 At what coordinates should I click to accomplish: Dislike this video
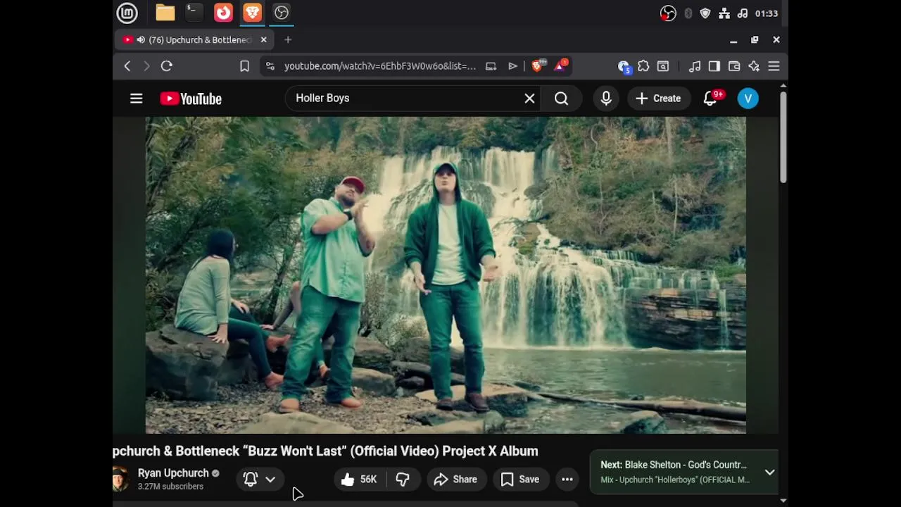(x=403, y=480)
